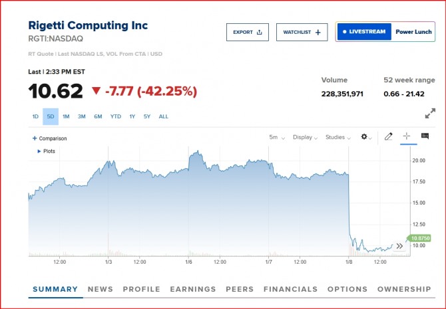Add a comparison symbol
This screenshot has height=309, width=446.
[50, 138]
